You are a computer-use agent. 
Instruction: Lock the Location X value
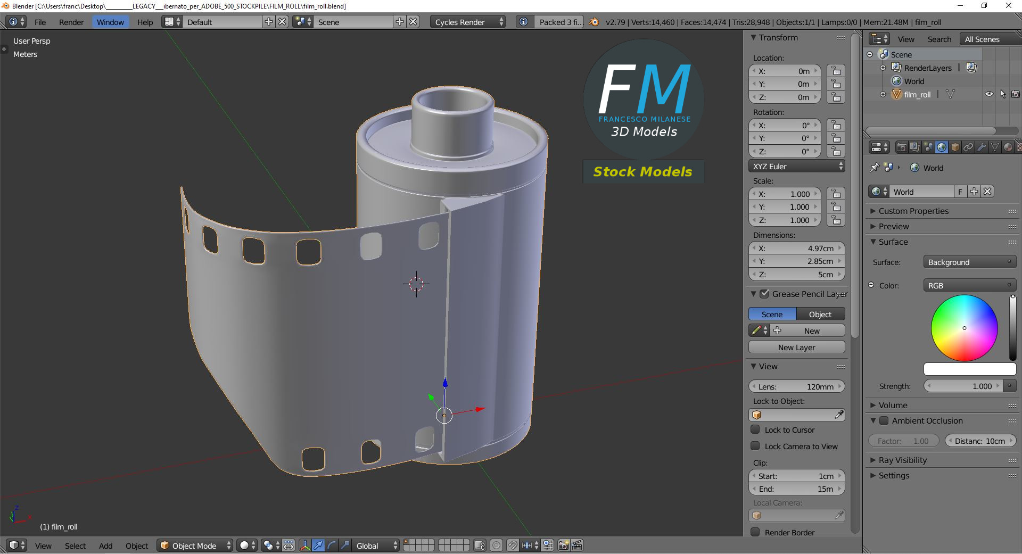[836, 71]
